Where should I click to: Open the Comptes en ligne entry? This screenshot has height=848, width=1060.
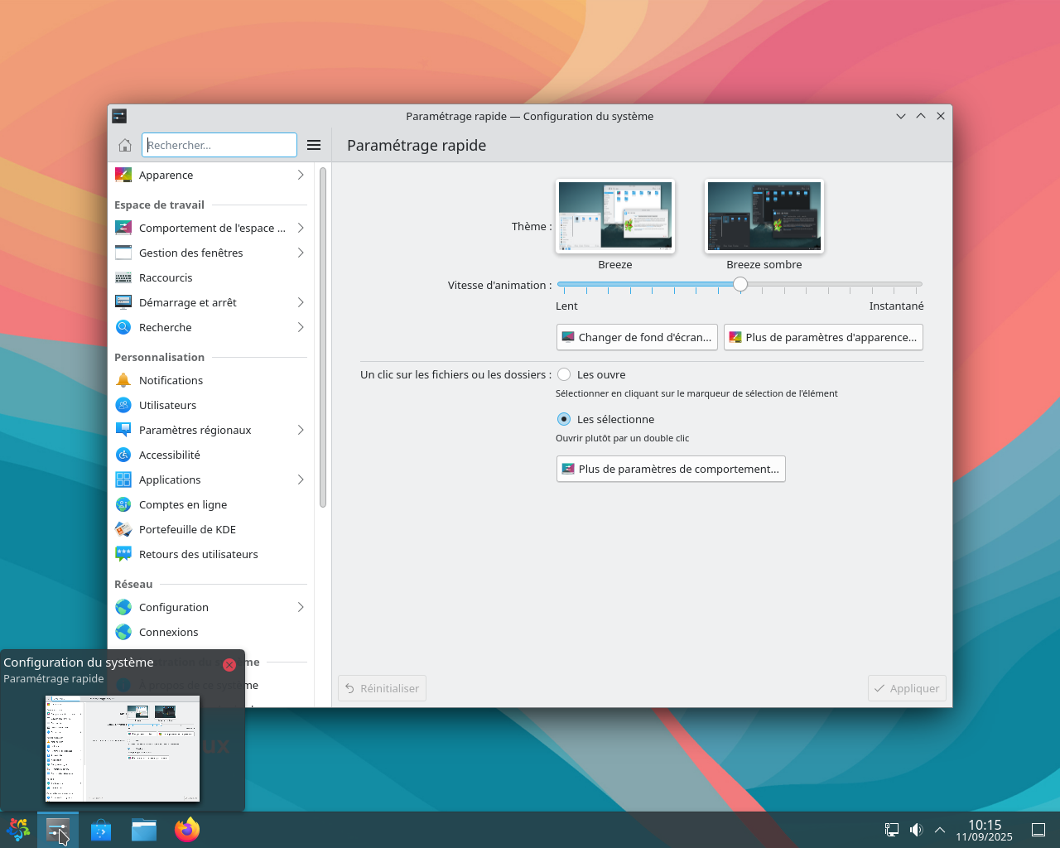click(x=211, y=504)
